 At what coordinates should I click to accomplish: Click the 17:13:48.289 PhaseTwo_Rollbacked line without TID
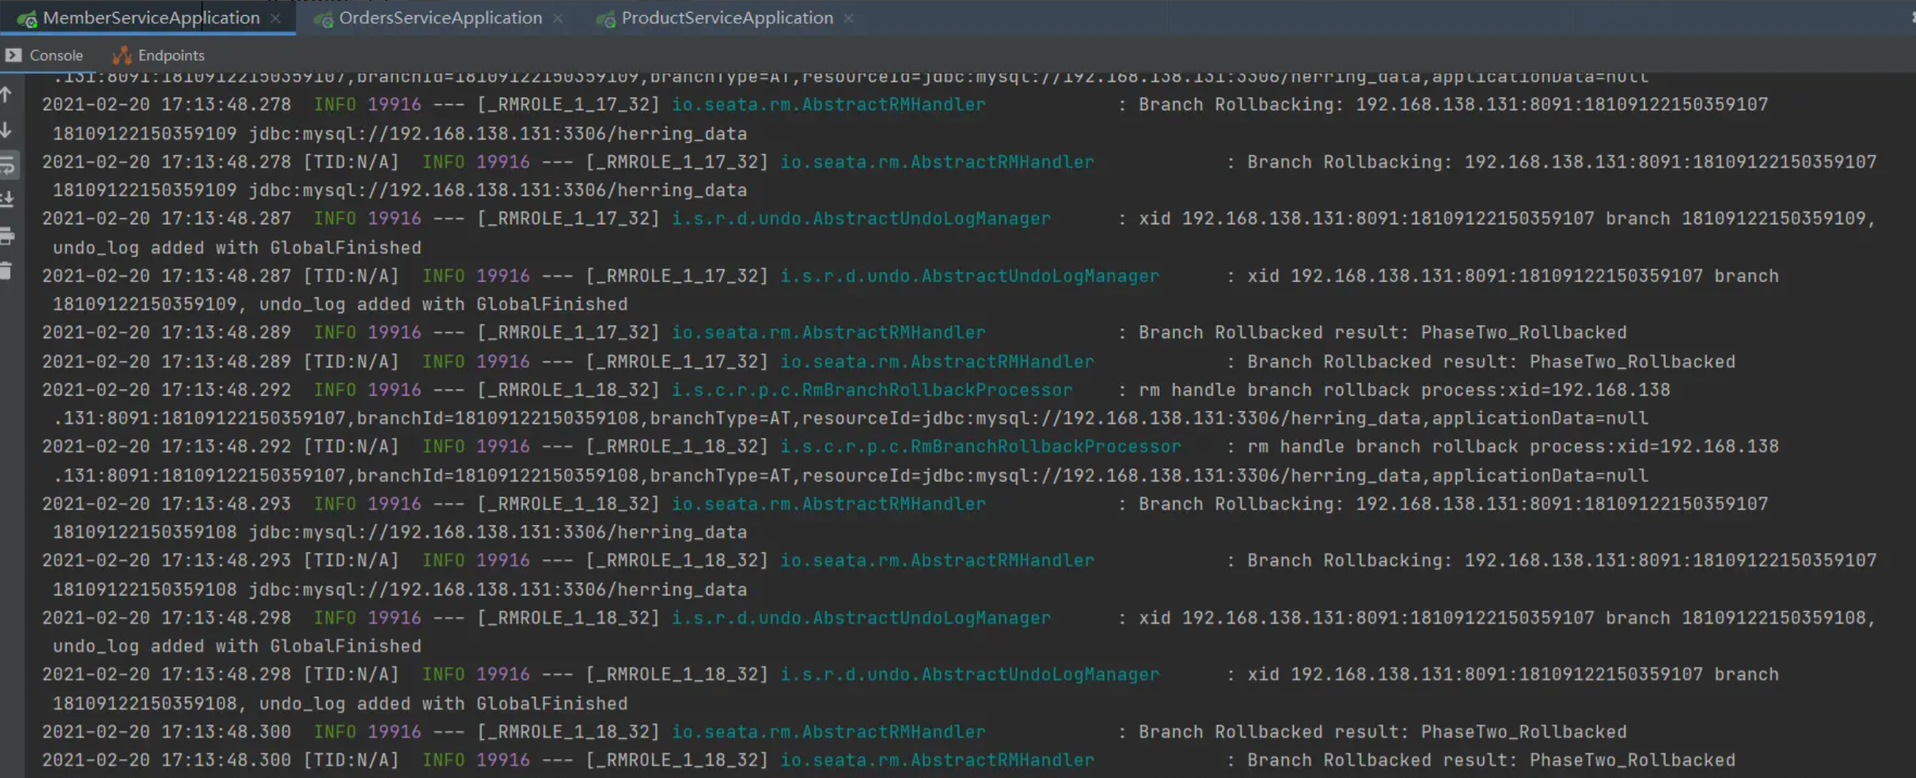(834, 332)
